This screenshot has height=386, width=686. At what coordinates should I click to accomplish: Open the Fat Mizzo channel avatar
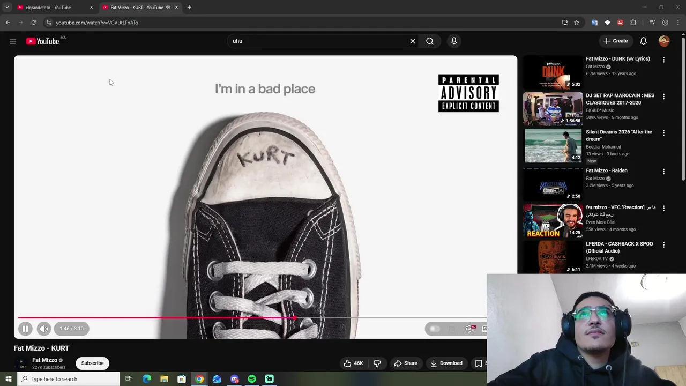coord(21,363)
